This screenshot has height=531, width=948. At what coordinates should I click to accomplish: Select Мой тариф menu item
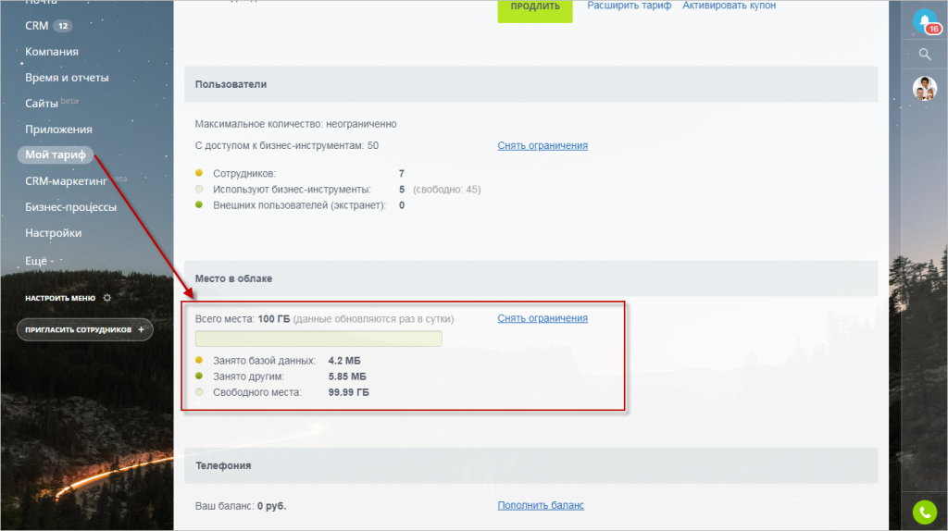[x=55, y=154]
